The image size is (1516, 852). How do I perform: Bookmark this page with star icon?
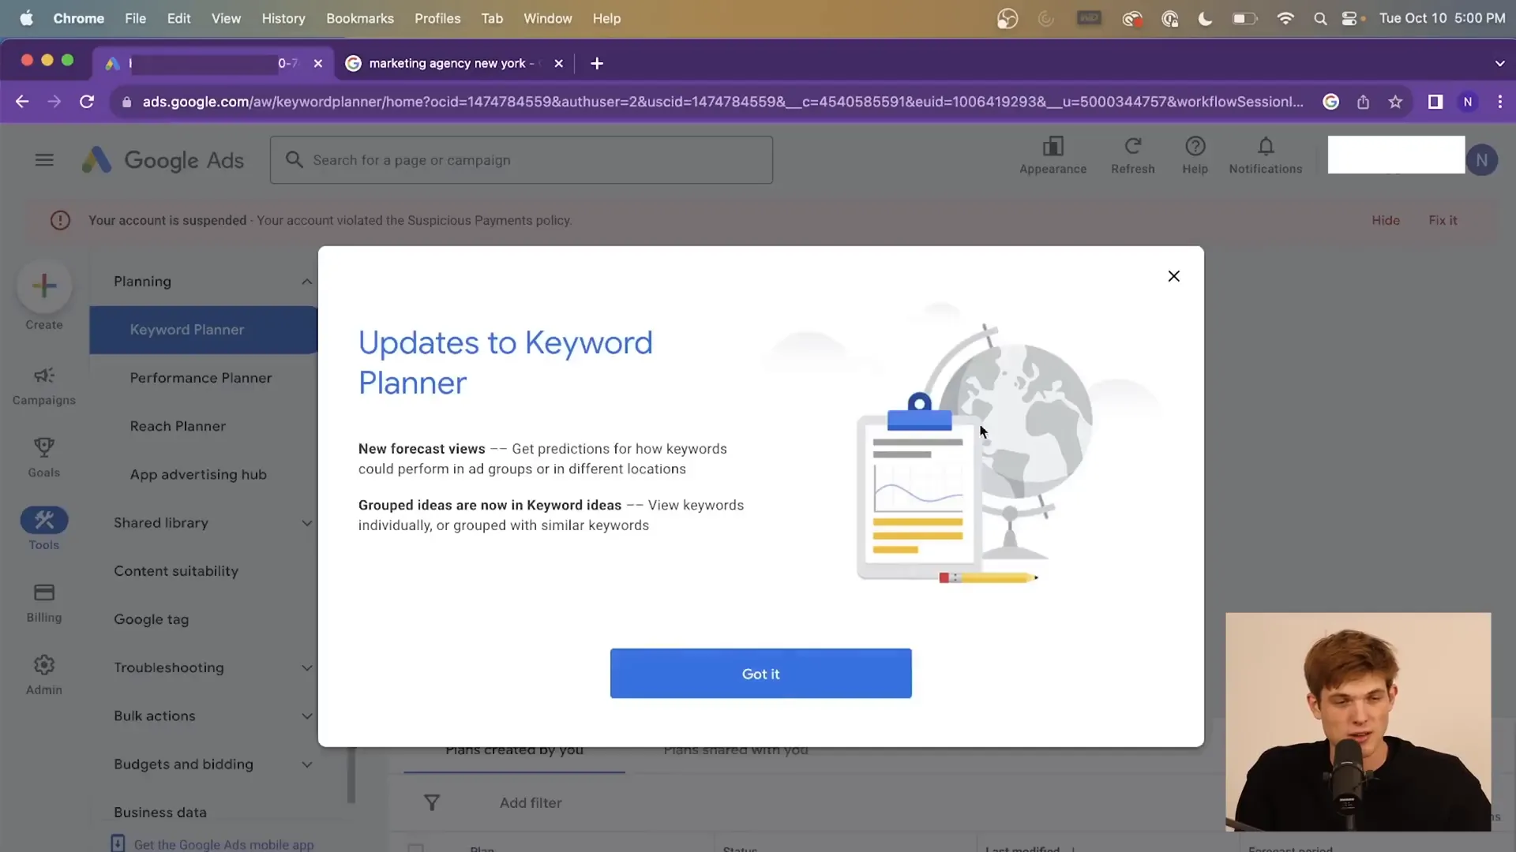1395,102
